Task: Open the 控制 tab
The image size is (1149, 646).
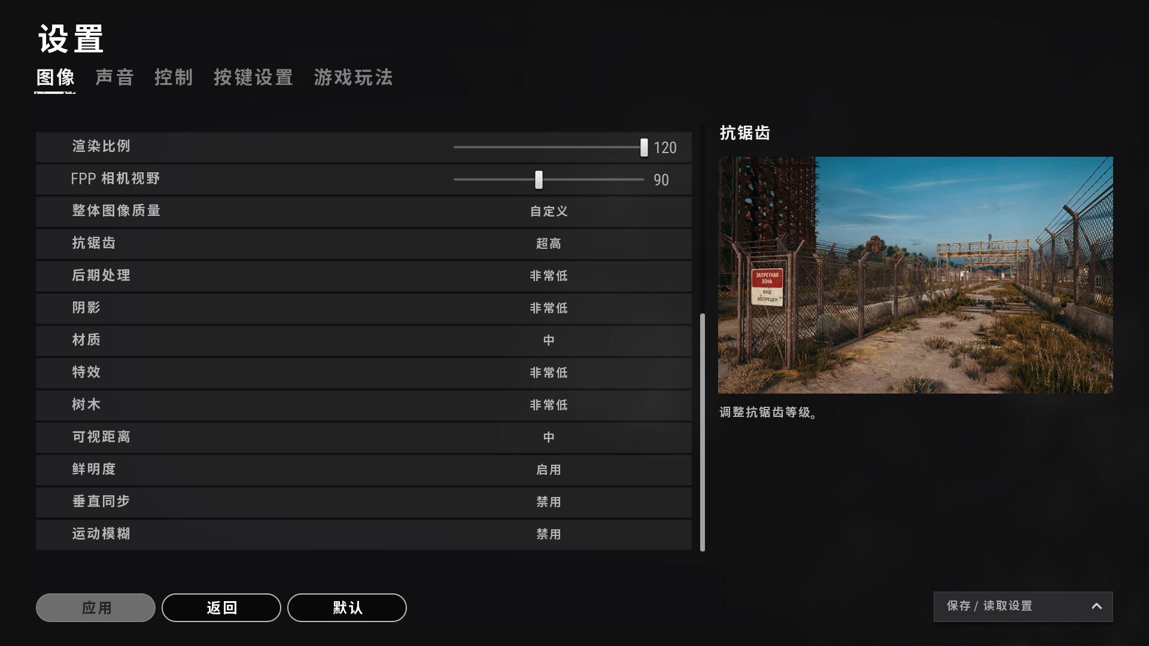Action: coord(174,78)
